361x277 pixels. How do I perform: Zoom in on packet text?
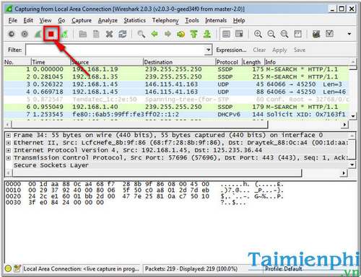tap(258, 34)
